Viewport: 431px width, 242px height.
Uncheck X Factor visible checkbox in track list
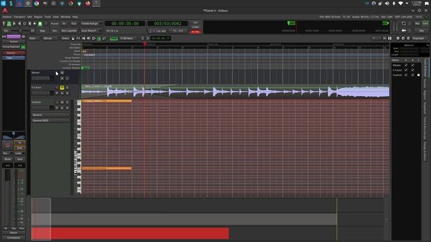coord(406,70)
